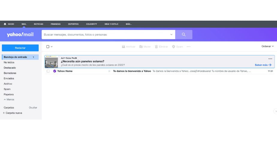Collapse folder list with Menos
The height and width of the screenshot is (145, 277).
[9, 100]
